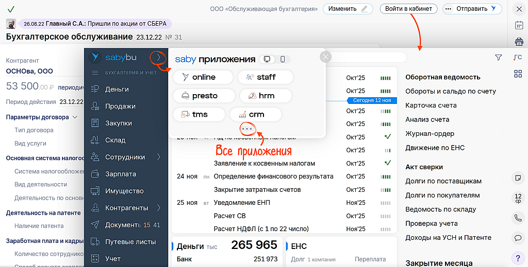Show all apps via three dots button

(x=247, y=128)
